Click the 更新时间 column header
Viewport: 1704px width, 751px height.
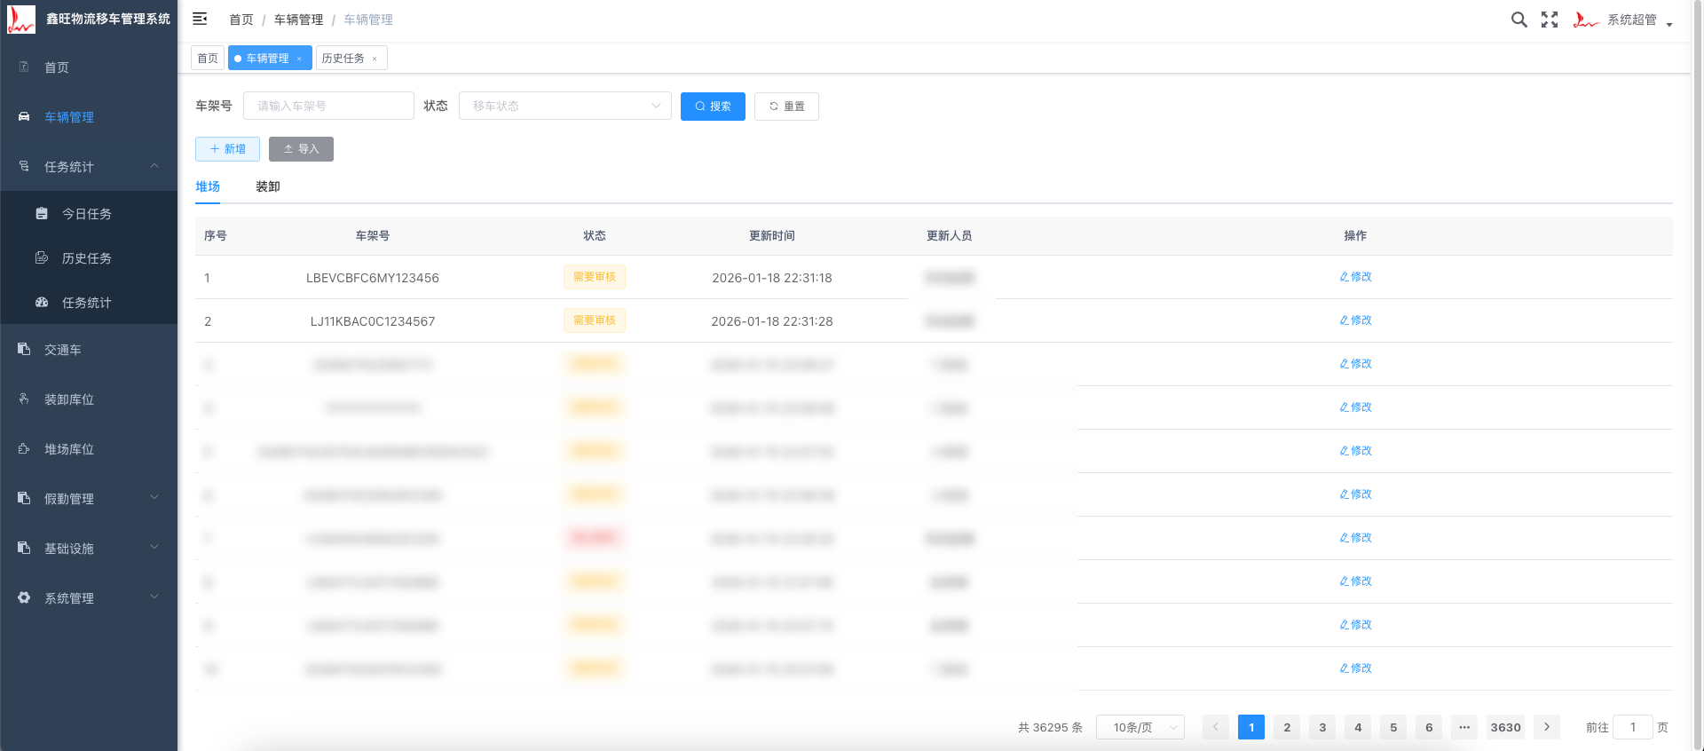click(x=772, y=236)
